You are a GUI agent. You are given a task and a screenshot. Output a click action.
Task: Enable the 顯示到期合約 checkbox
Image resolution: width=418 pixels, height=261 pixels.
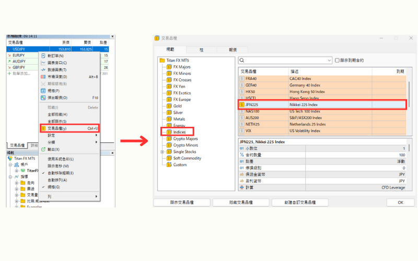click(338, 60)
